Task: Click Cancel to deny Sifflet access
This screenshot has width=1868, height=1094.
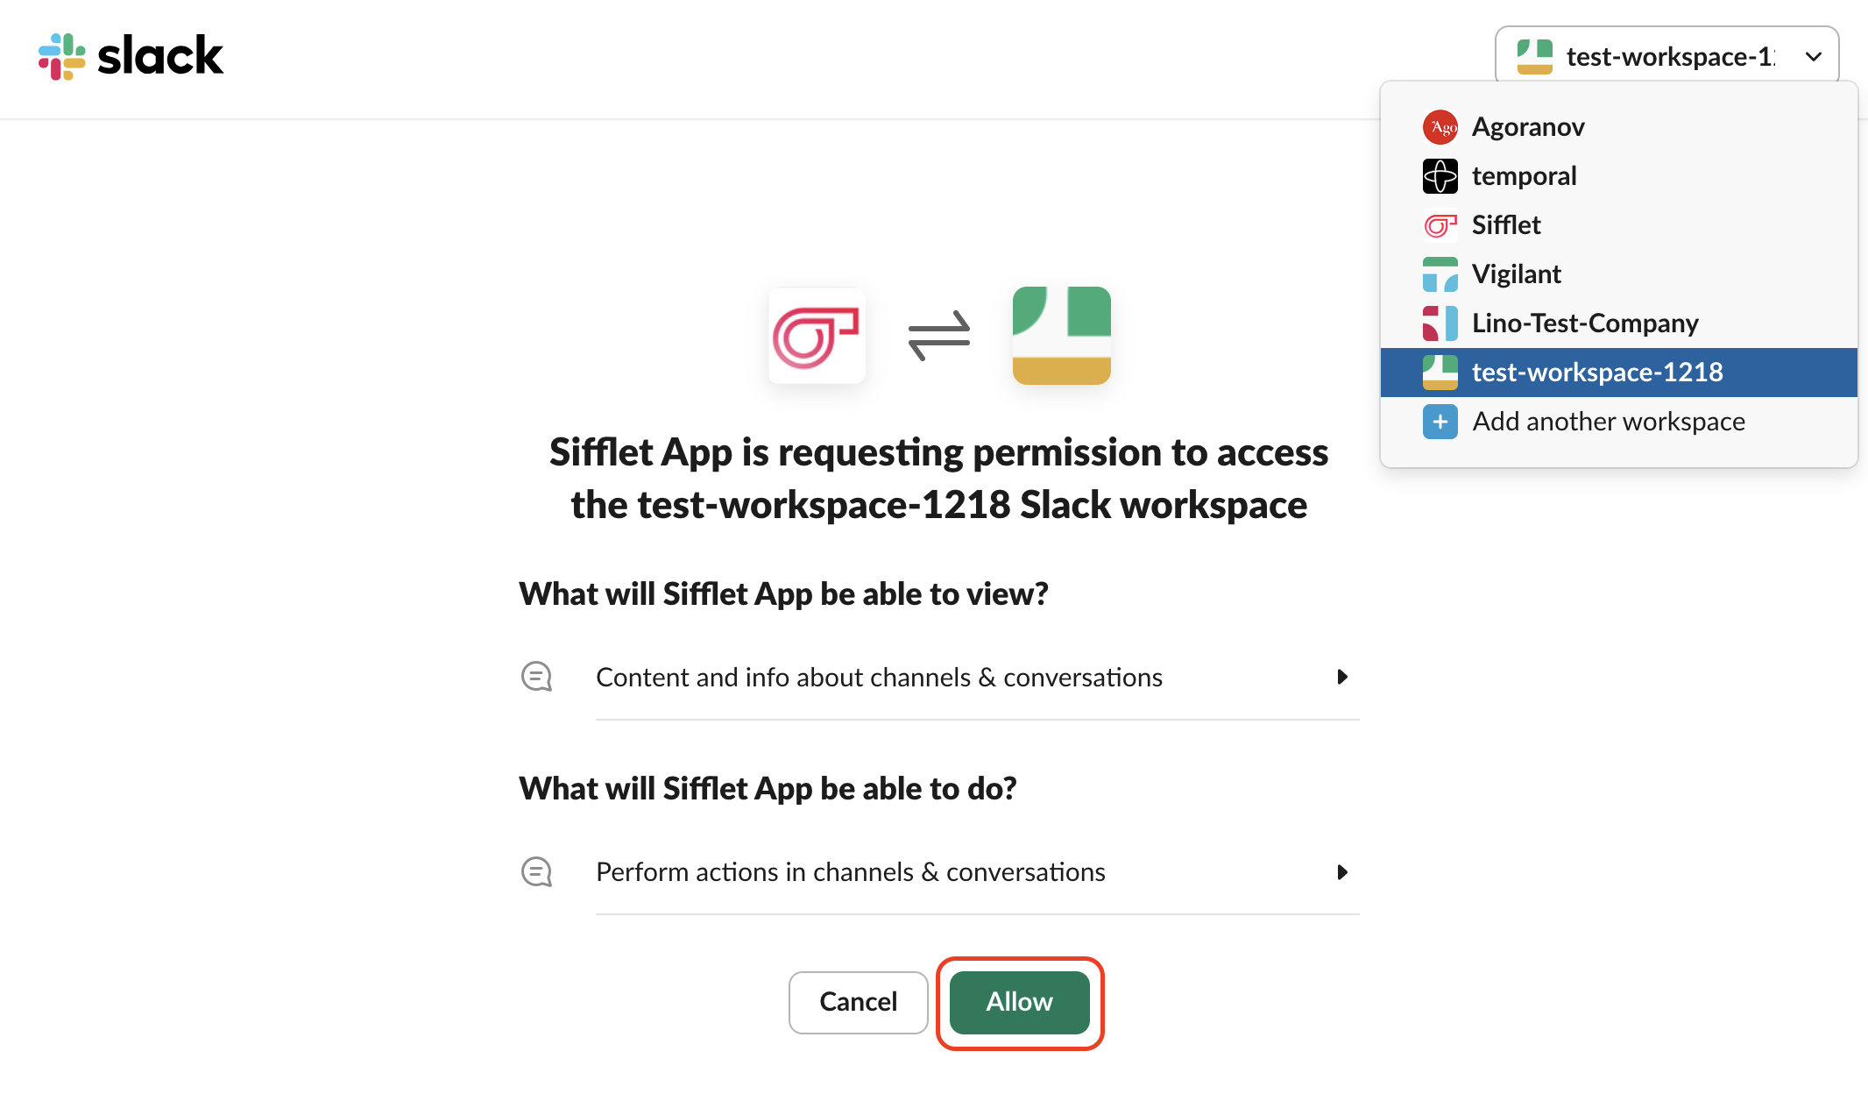Action: pos(858,1002)
